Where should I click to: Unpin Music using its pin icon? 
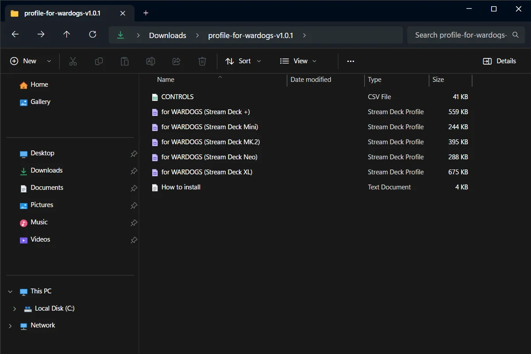[134, 223]
